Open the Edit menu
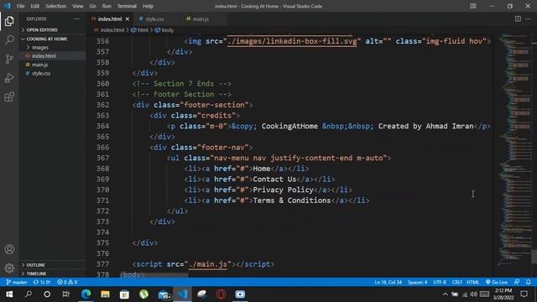The image size is (537, 302). point(34,6)
